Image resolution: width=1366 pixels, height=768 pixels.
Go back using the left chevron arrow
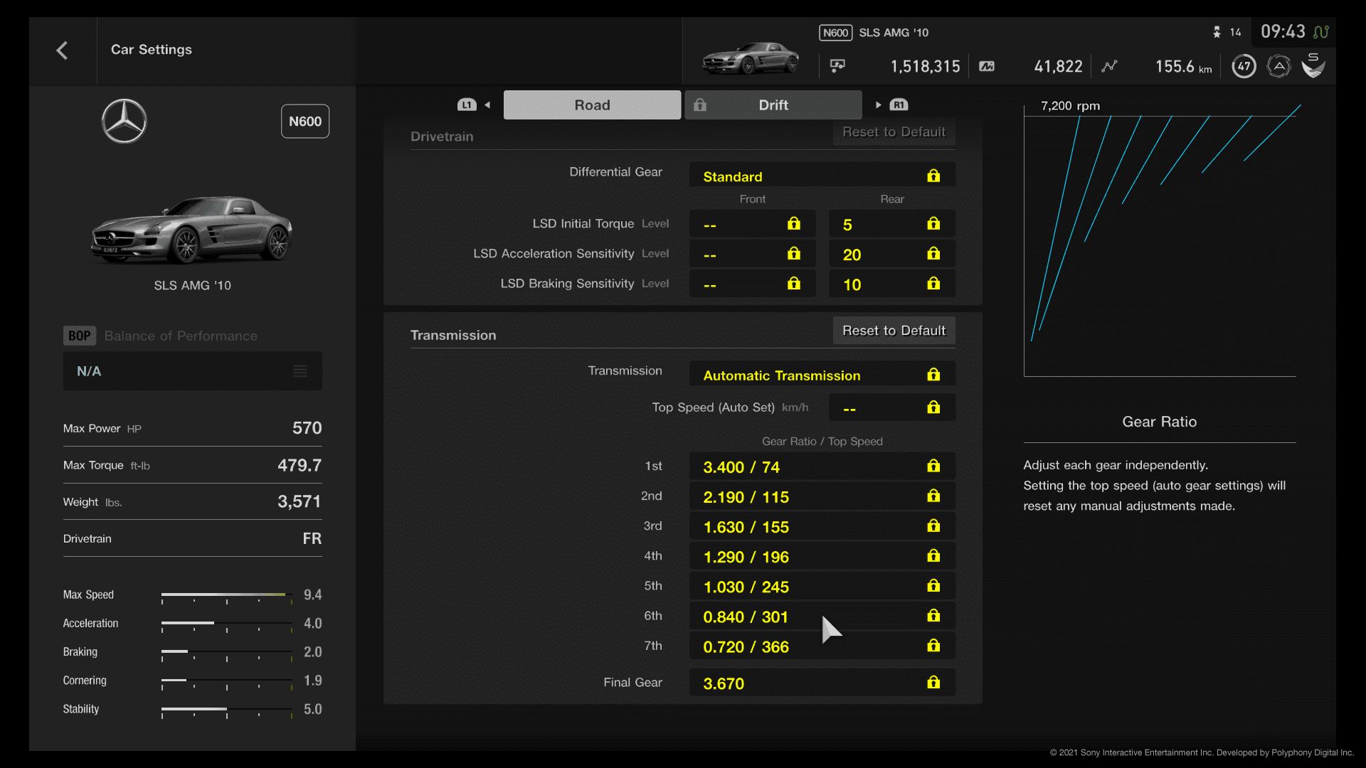pyautogui.click(x=62, y=50)
